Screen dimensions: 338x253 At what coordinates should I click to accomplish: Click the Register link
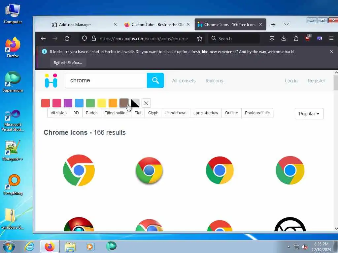point(316,81)
